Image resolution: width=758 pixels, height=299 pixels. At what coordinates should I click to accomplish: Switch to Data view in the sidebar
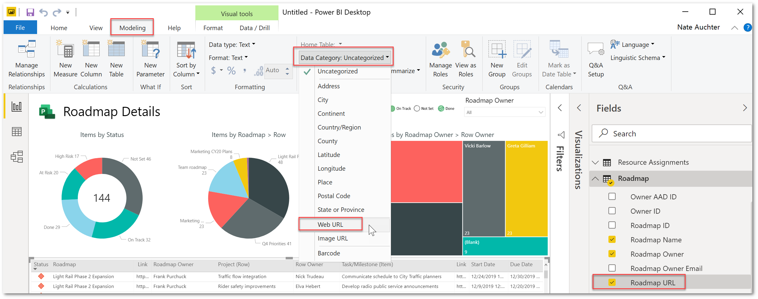click(x=17, y=132)
